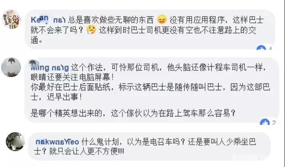
Task: Click the reaction count 4 on first comment
Action: pyautogui.click(x=270, y=49)
